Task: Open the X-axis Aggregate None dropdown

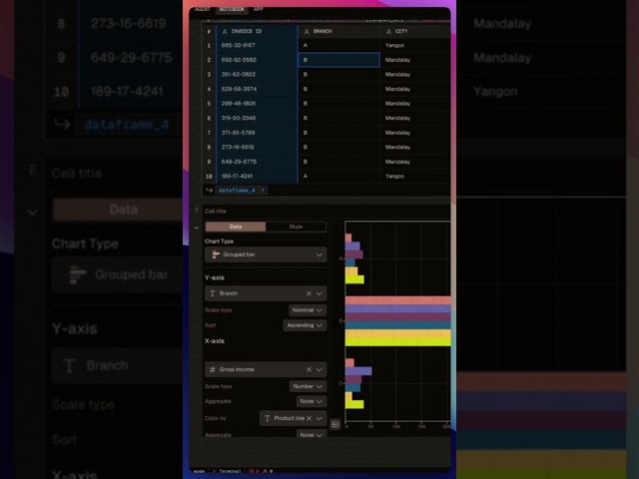Action: point(312,401)
